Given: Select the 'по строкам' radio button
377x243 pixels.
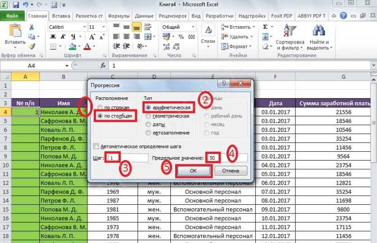Looking at the screenshot, I should 100,108.
